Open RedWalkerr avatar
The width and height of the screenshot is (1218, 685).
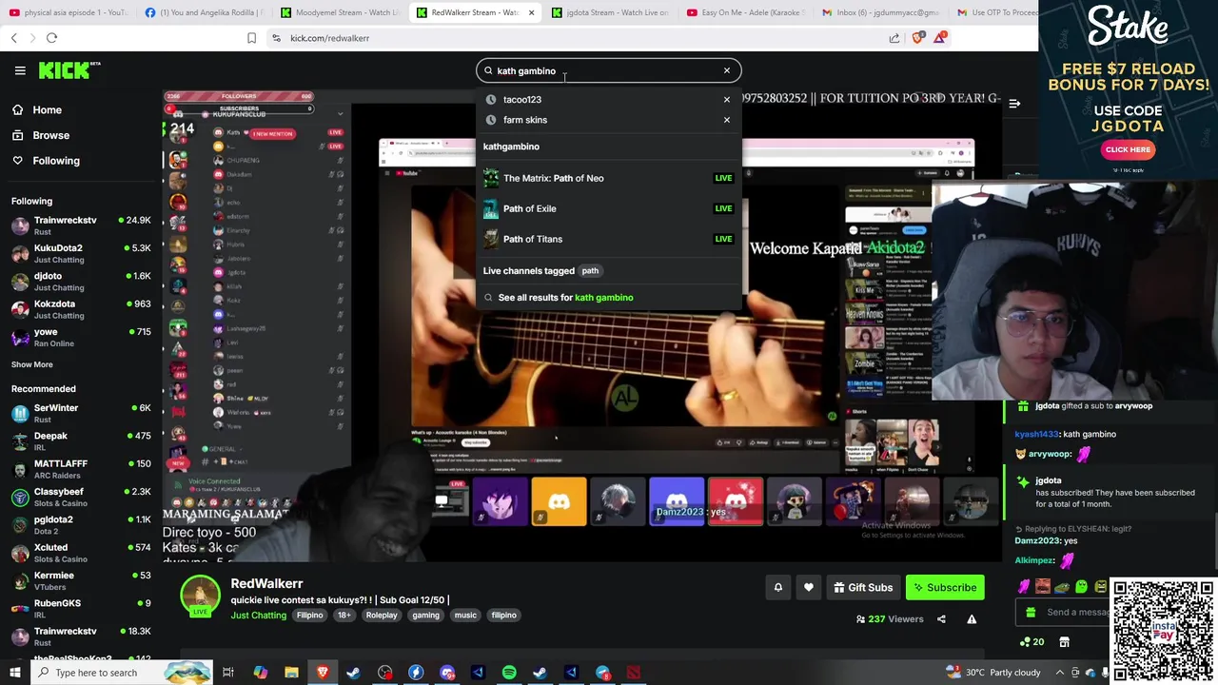tap(200, 596)
